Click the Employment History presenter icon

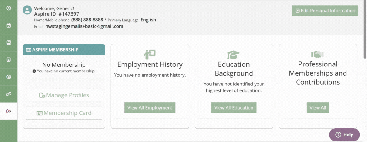(x=150, y=54)
